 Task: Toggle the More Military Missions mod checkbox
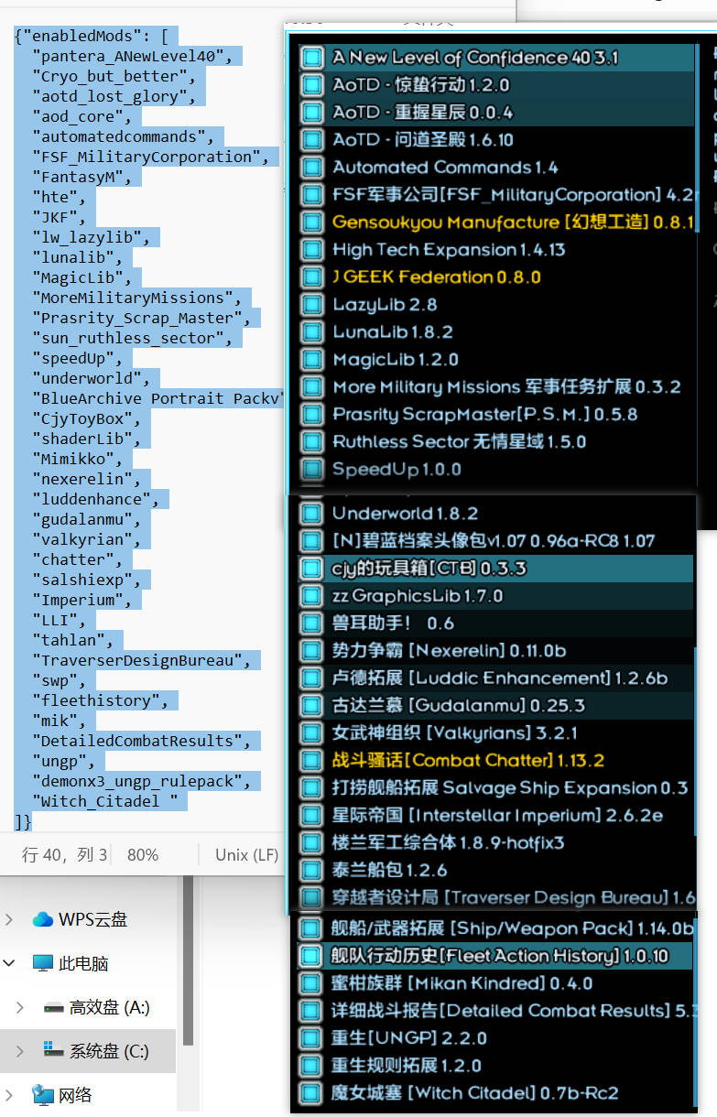(x=312, y=387)
